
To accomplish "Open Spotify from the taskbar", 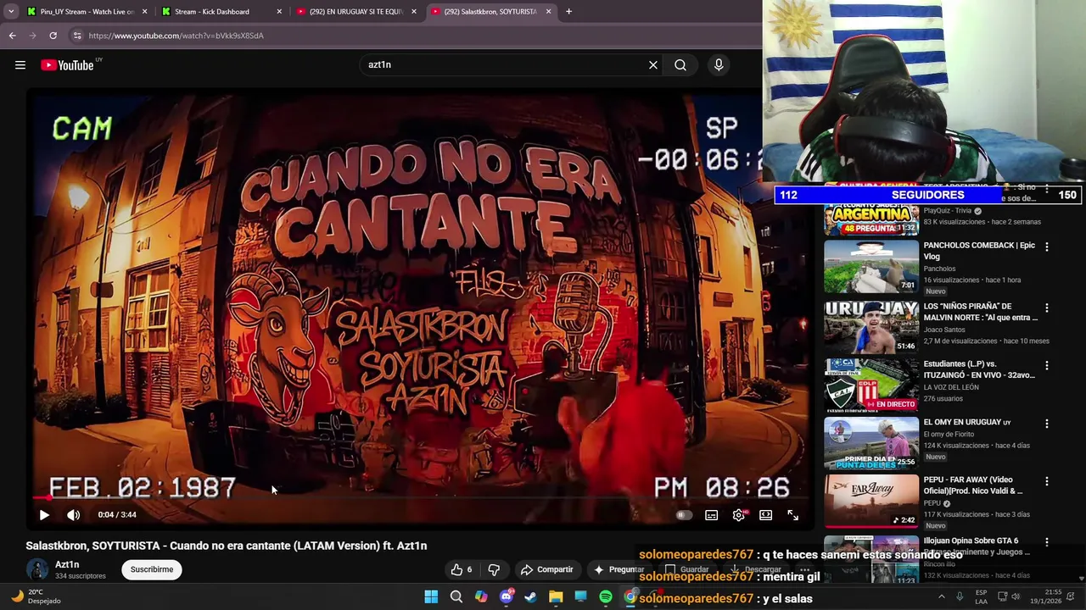I will tap(606, 597).
